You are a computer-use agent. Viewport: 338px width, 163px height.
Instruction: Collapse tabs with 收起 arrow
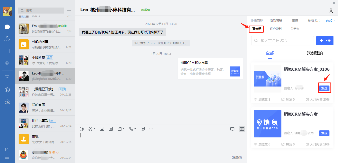331,21
